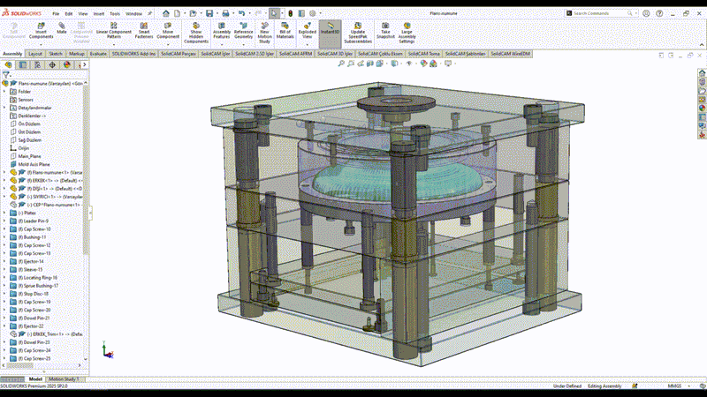Click the Undo icon
The image size is (707, 397).
point(241,13)
